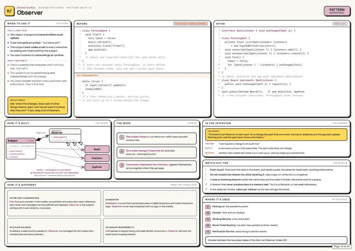This screenshot has width=355, height=251.
Task: Click the "Pub-Sub" highlighted term in comparison card
Action: pos(14,202)
